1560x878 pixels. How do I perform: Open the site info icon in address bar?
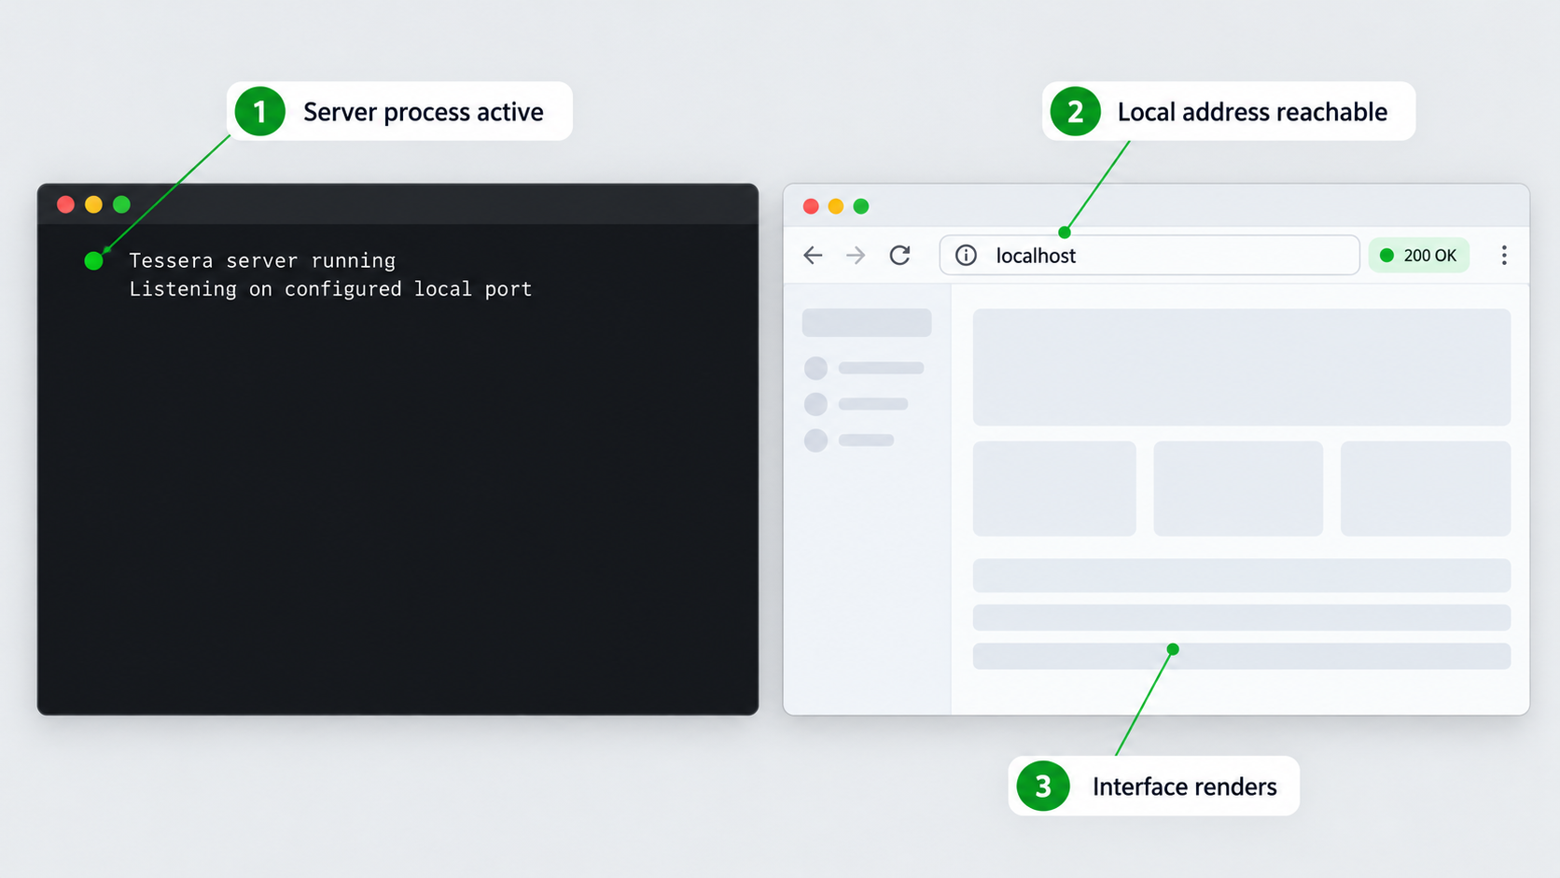(x=966, y=256)
